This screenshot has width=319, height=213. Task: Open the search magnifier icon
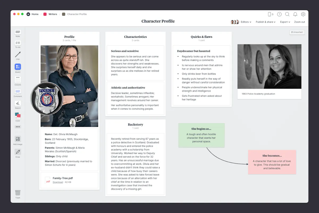(x=287, y=14)
